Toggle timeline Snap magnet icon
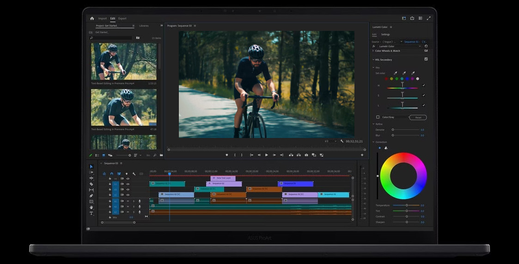The width and height of the screenshot is (519, 264). (111, 174)
